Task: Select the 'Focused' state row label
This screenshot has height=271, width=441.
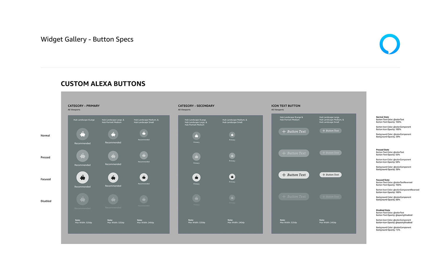Action: [x=46, y=179]
